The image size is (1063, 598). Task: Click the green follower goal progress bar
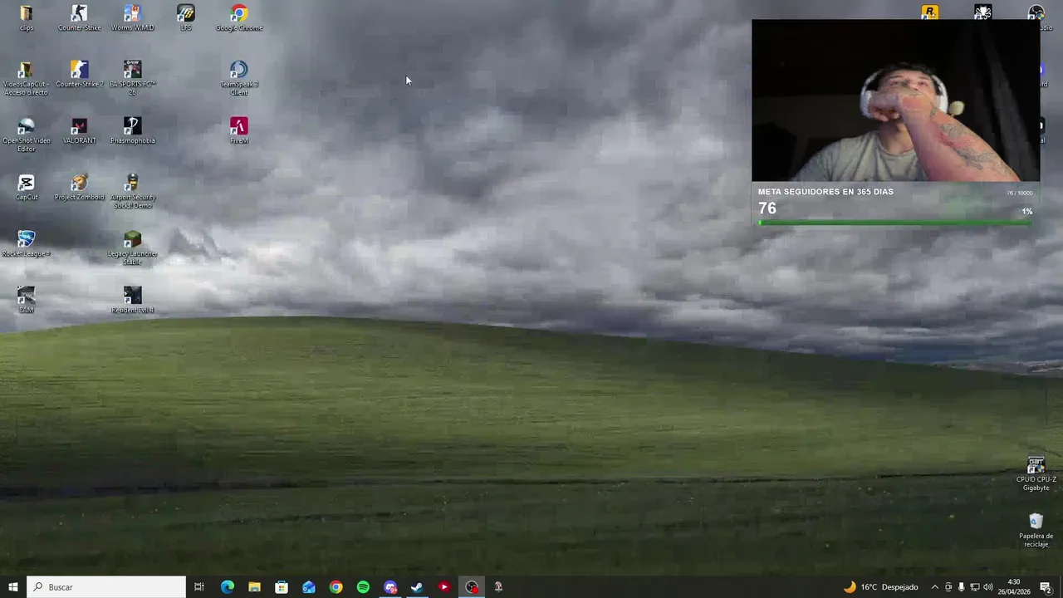point(895,223)
